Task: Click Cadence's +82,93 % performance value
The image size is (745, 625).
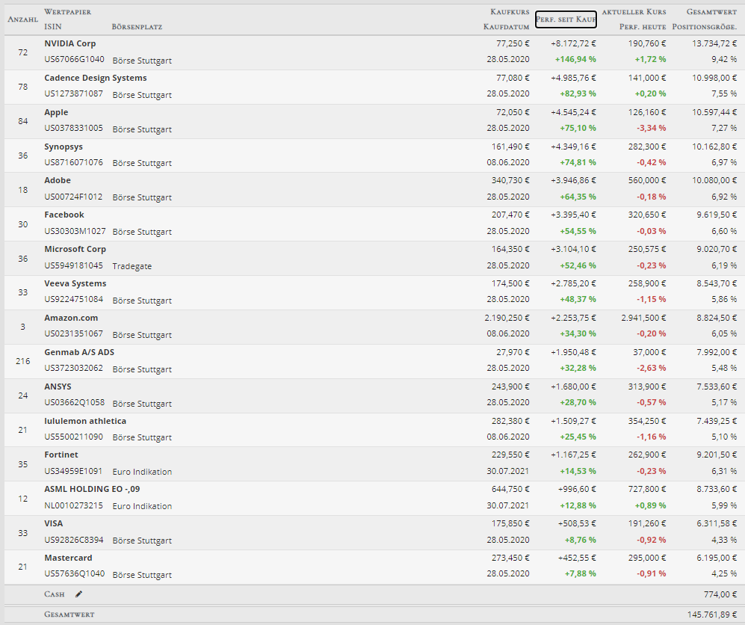Action: coord(578,93)
